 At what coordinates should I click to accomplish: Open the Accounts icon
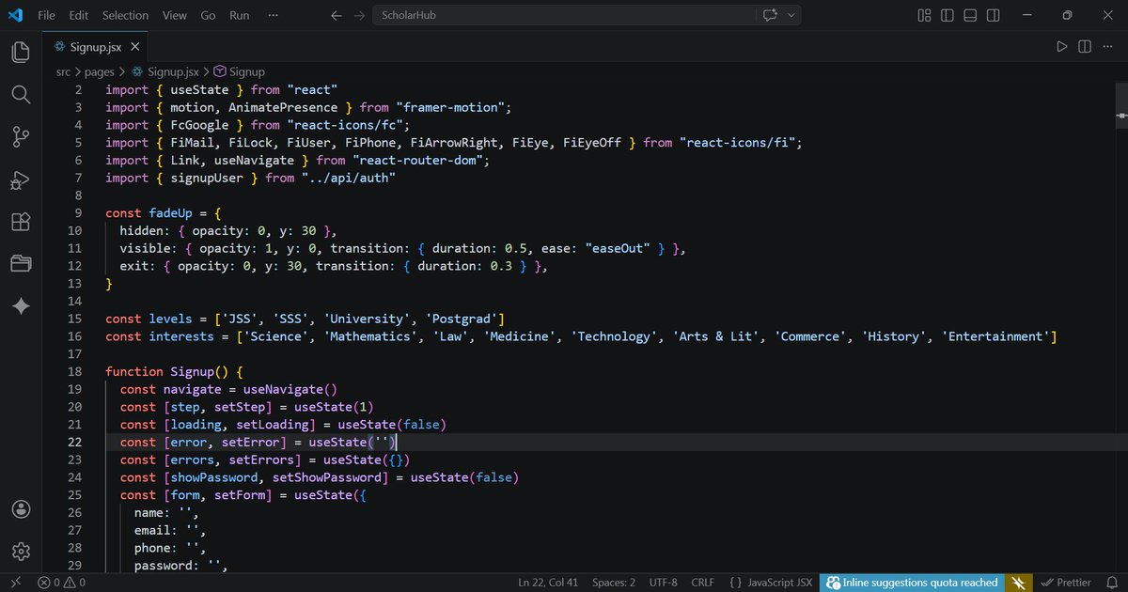tap(21, 508)
